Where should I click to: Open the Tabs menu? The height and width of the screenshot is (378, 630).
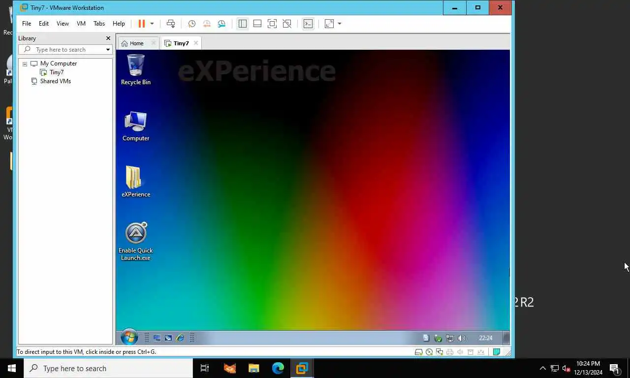point(99,24)
